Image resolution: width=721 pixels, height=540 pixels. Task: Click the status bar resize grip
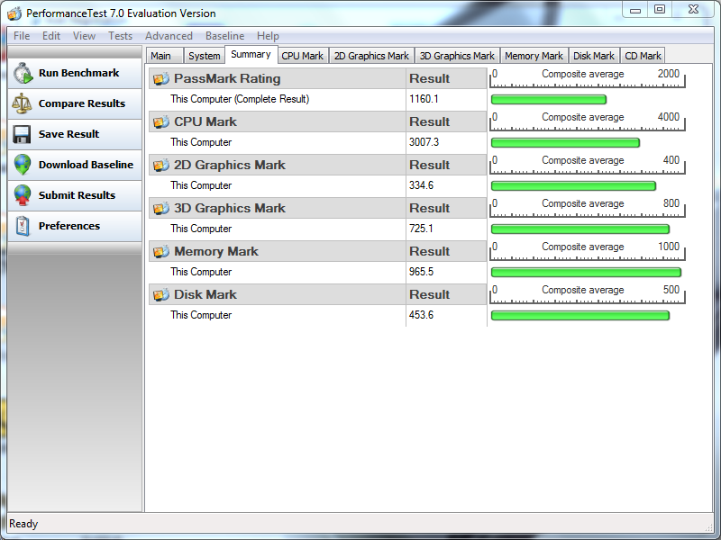click(x=708, y=526)
